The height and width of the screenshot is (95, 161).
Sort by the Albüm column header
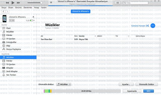100,36
